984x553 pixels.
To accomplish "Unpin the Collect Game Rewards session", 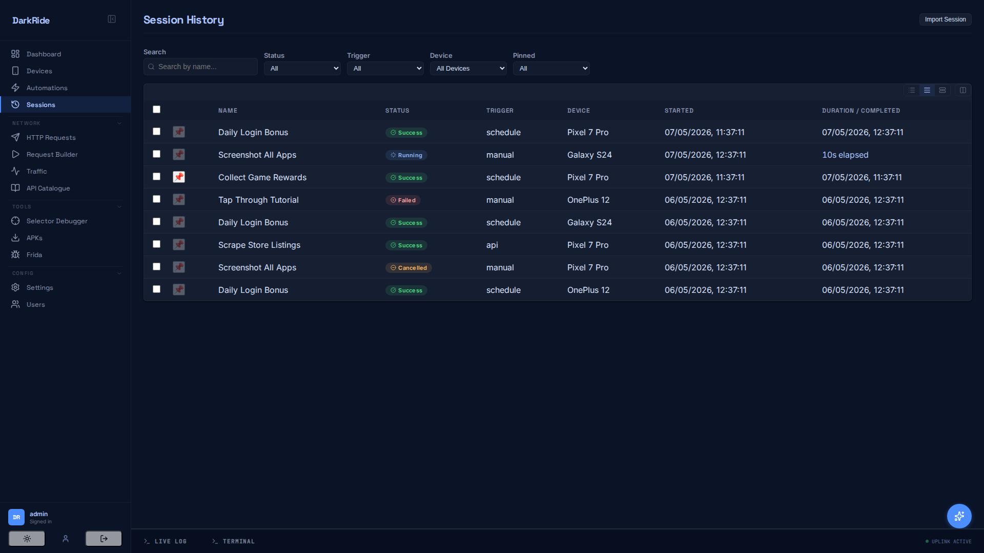I will [x=179, y=177].
